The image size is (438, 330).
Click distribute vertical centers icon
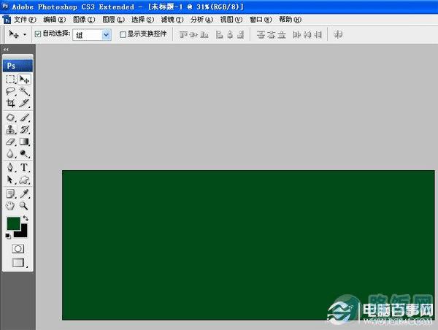pyautogui.click(x=271, y=34)
